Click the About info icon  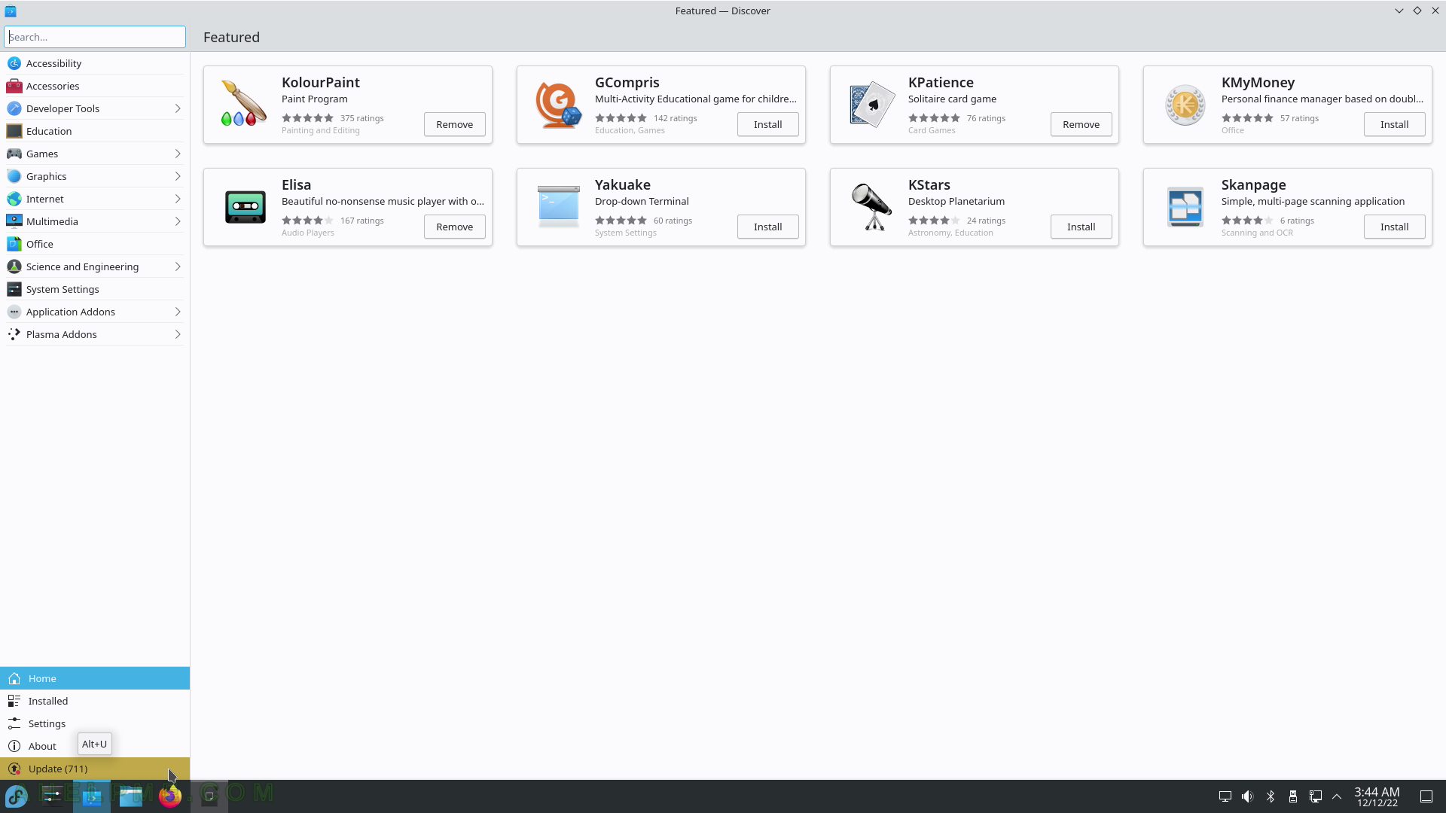coord(14,746)
